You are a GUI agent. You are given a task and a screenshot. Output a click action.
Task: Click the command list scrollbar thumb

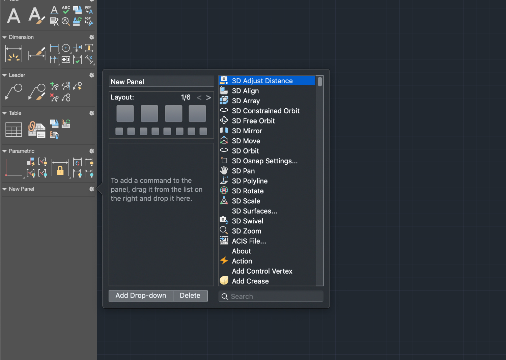320,82
